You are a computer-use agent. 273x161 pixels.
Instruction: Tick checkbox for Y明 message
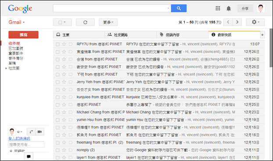[57, 74]
